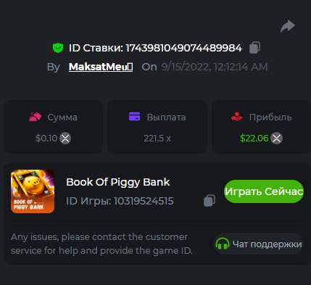Click the currency coin beside $22.06
This screenshot has height=285, width=311.
(x=277, y=139)
